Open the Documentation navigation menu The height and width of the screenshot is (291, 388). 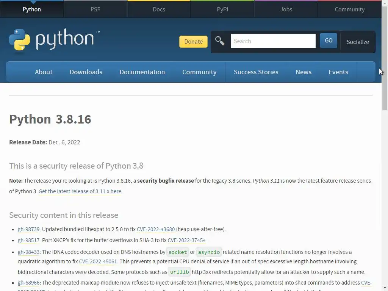tap(142, 72)
